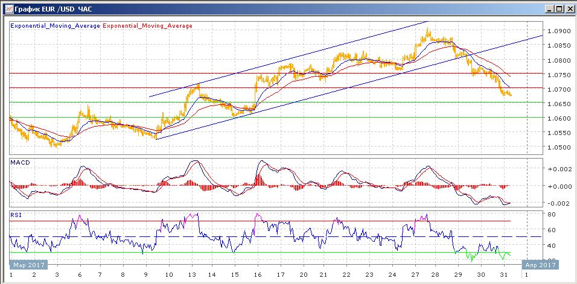
Task: Select the red Exponential_Moving_Average legend label
Action: coord(148,26)
